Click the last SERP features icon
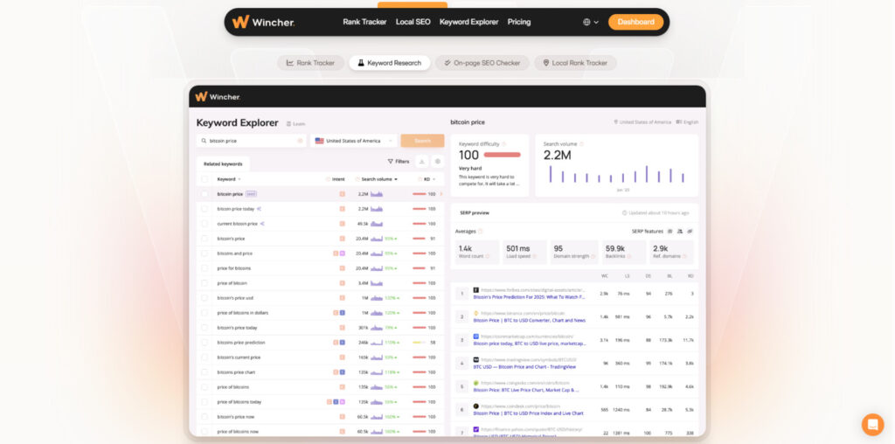The height and width of the screenshot is (444, 895). coord(690,231)
